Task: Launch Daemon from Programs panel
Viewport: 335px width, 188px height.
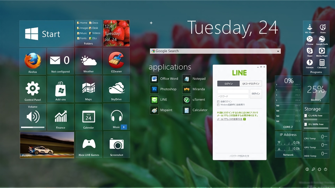Action: 309,64
